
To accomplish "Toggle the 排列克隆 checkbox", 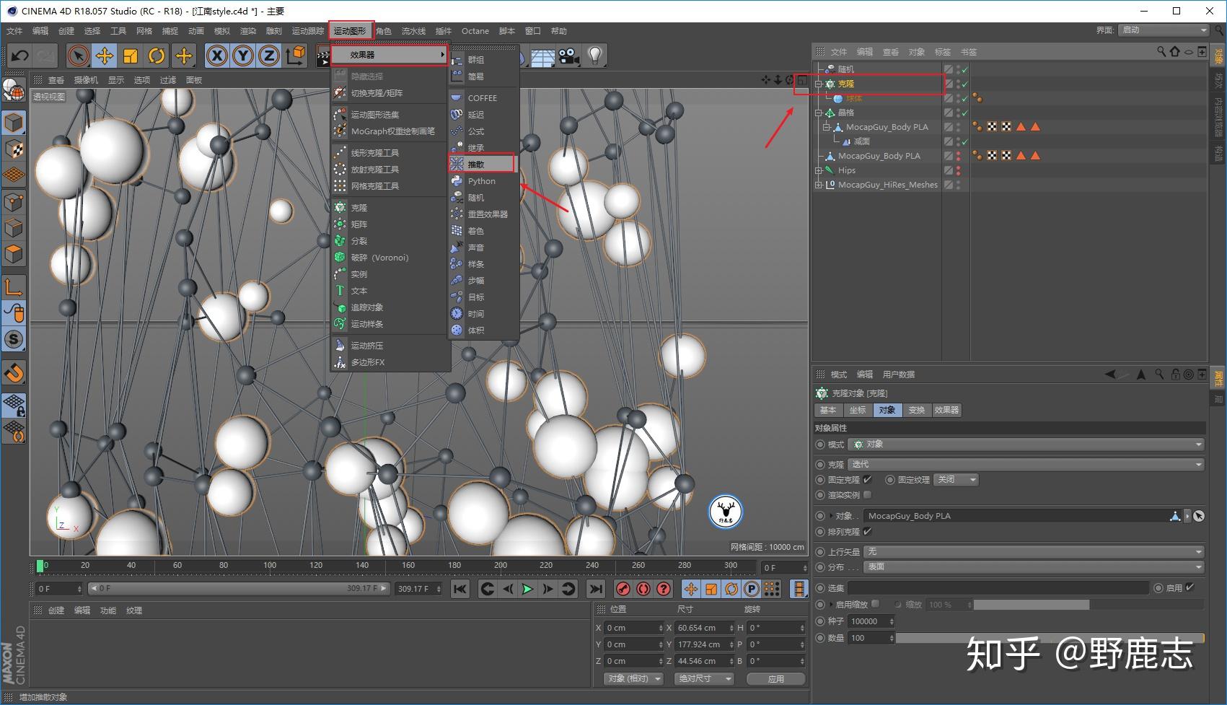I will click(x=867, y=532).
